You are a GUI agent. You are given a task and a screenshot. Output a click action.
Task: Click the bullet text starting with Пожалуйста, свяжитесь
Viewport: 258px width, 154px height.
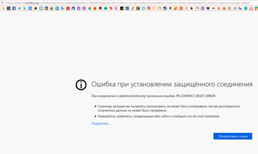(x=158, y=116)
